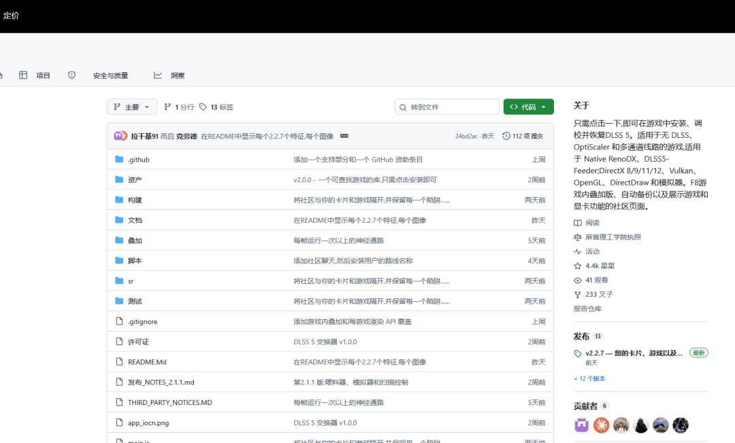Image resolution: width=735 pixels, height=443 pixels.
Task: Open the 构建 folder
Action: (x=135, y=200)
